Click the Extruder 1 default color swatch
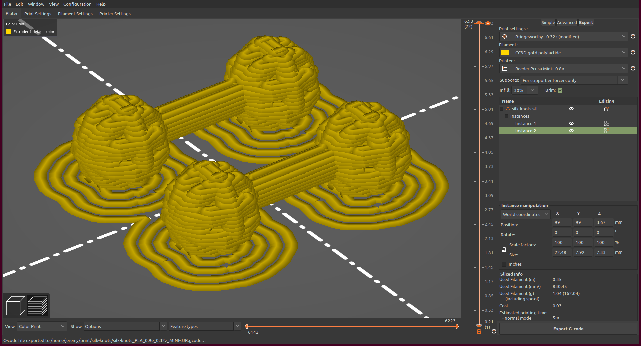Image resolution: width=641 pixels, height=346 pixels. pos(9,32)
